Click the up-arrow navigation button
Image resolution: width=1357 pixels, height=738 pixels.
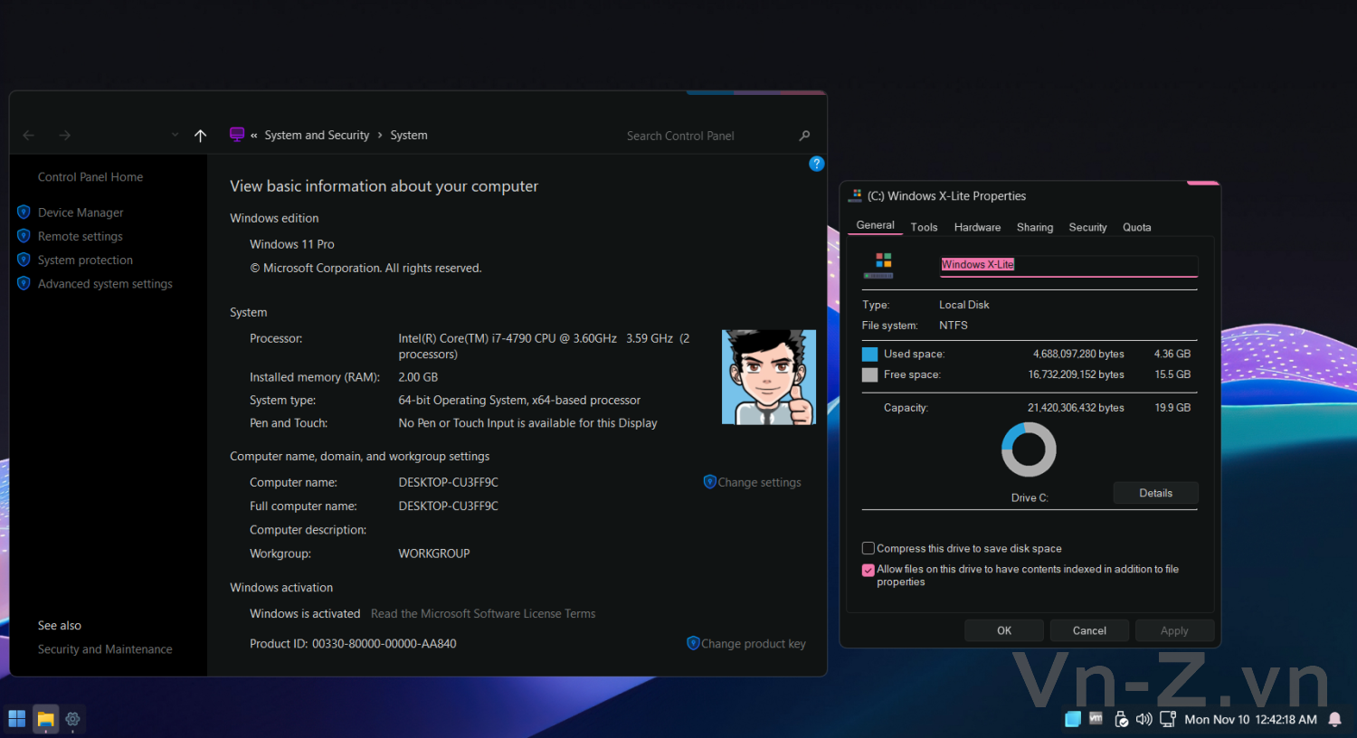[x=201, y=136]
